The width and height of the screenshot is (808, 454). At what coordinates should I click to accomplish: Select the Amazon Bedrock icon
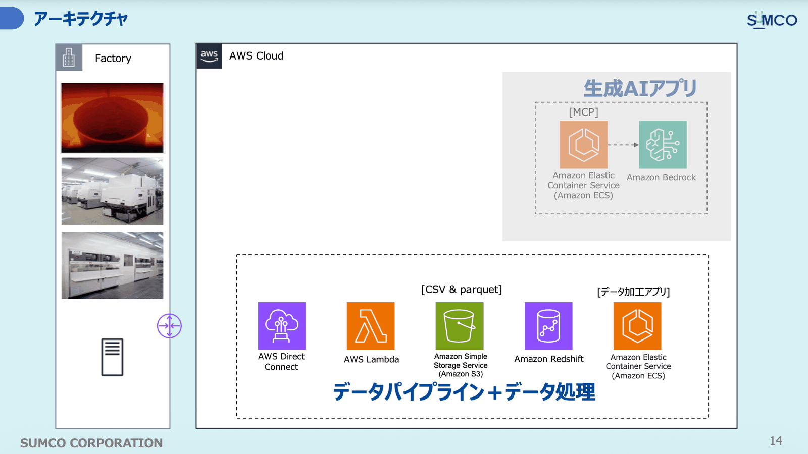click(x=663, y=145)
